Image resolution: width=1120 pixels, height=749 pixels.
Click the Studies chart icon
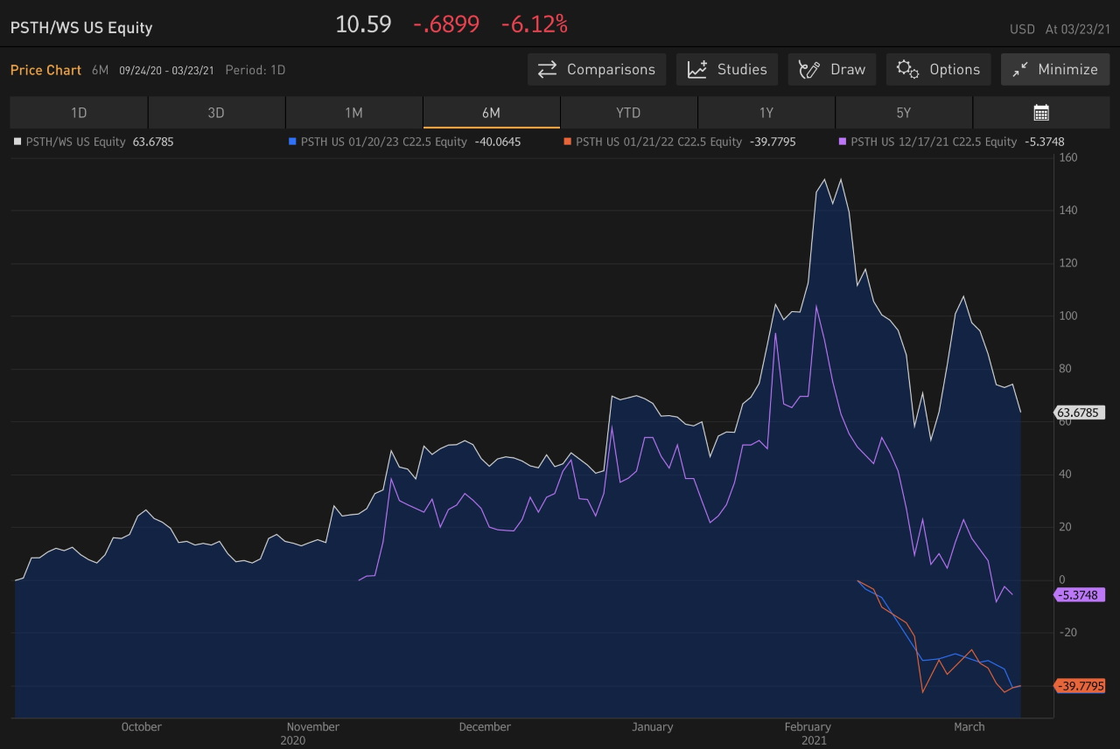click(x=697, y=70)
